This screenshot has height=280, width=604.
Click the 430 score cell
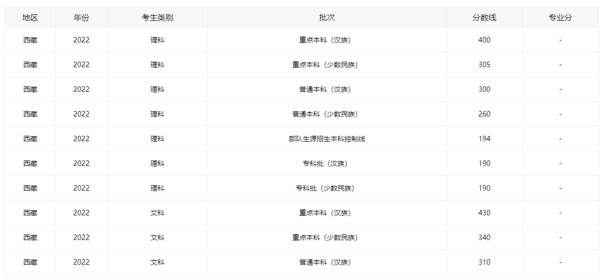point(484,213)
